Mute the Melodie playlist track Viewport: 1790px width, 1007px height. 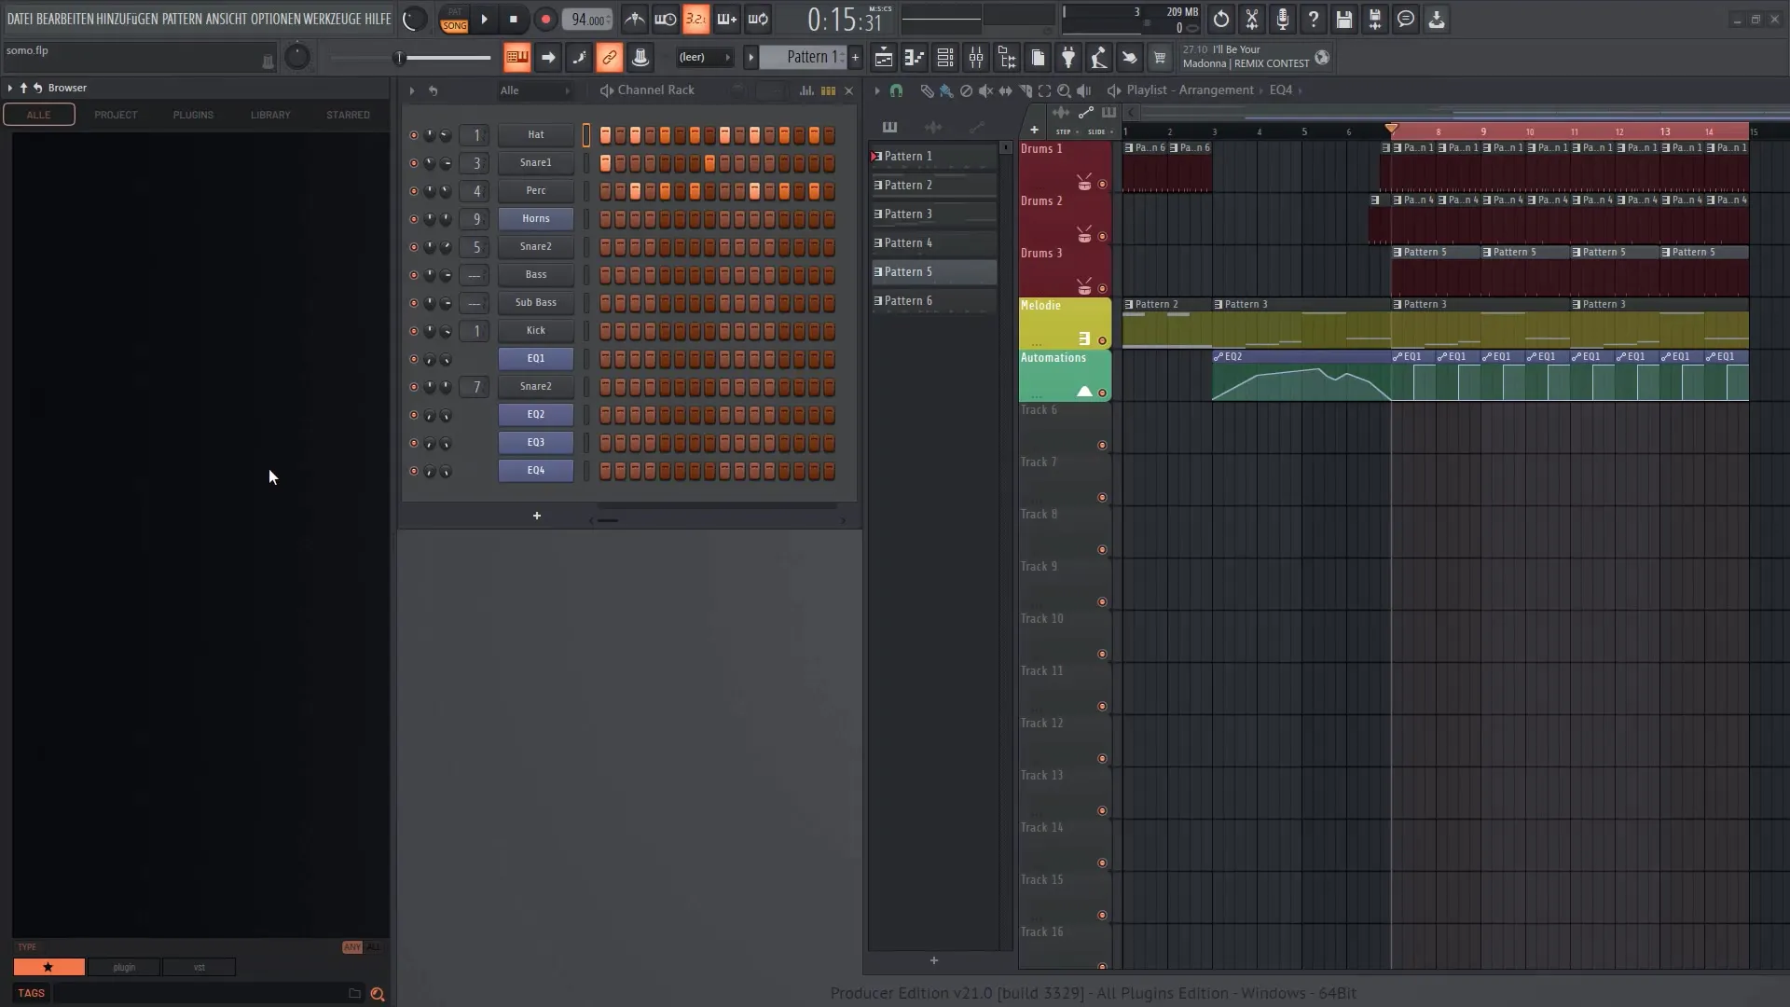(1102, 341)
